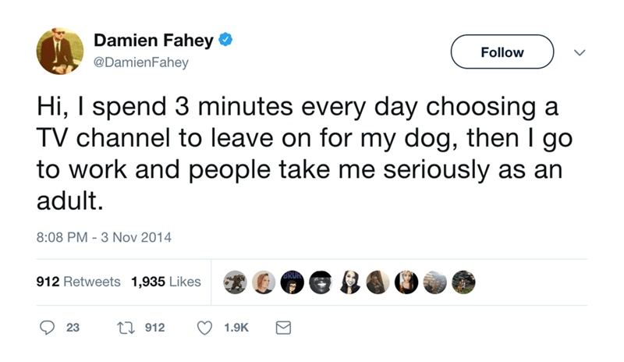Like the tweet with the heart icon
624x362 pixels.
(205, 329)
